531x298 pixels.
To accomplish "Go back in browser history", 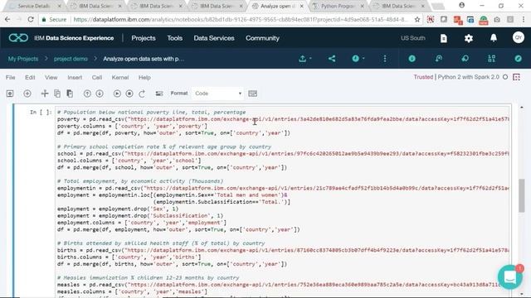I will point(7,20).
